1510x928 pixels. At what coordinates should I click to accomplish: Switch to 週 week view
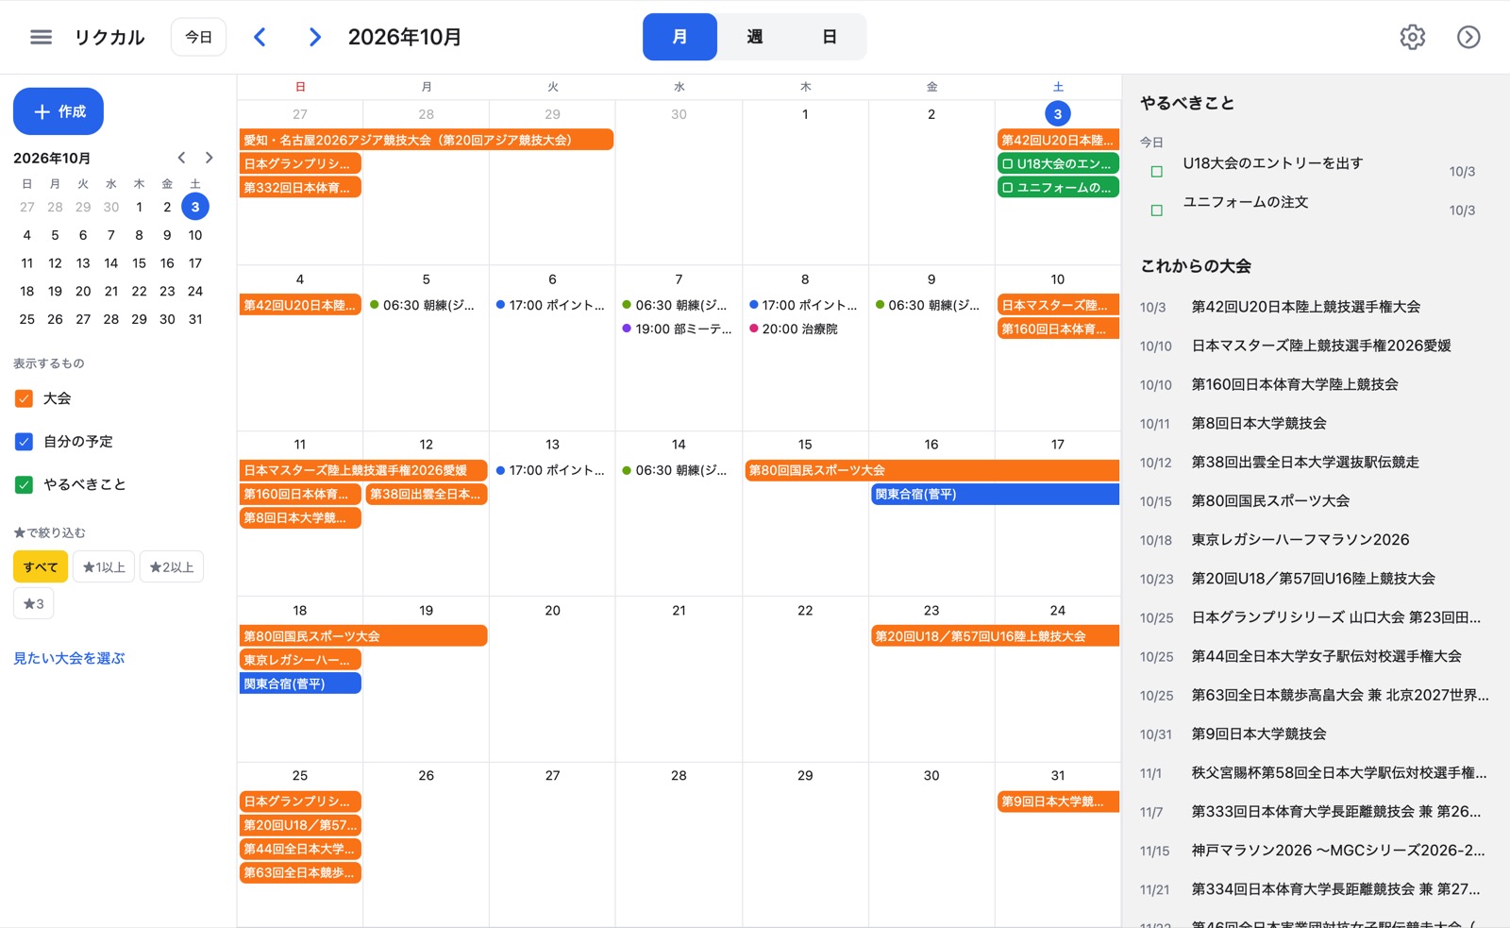click(755, 37)
